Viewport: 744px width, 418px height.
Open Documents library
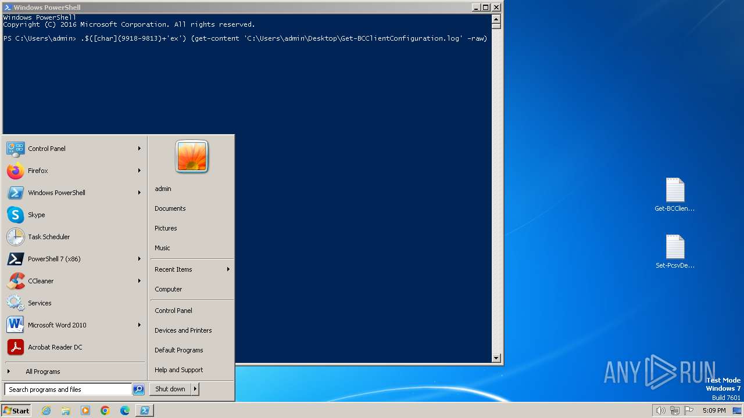click(x=192, y=208)
